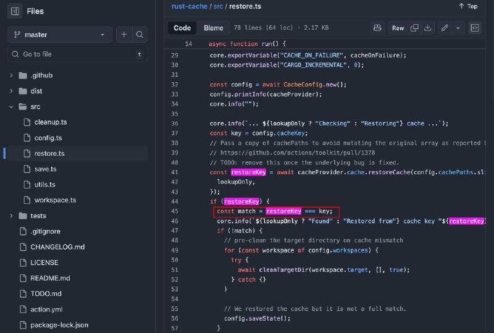Expand the .github folder
Image resolution: width=494 pixels, height=333 pixels.
(11, 75)
